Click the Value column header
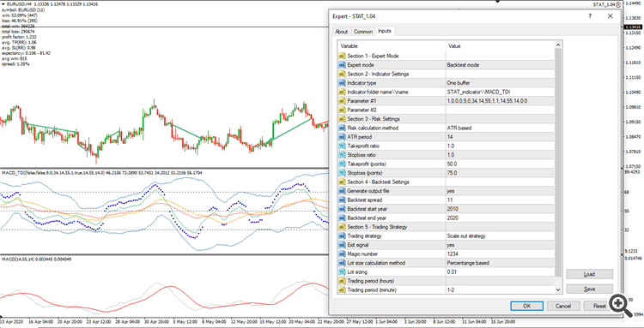 pyautogui.click(x=500, y=46)
